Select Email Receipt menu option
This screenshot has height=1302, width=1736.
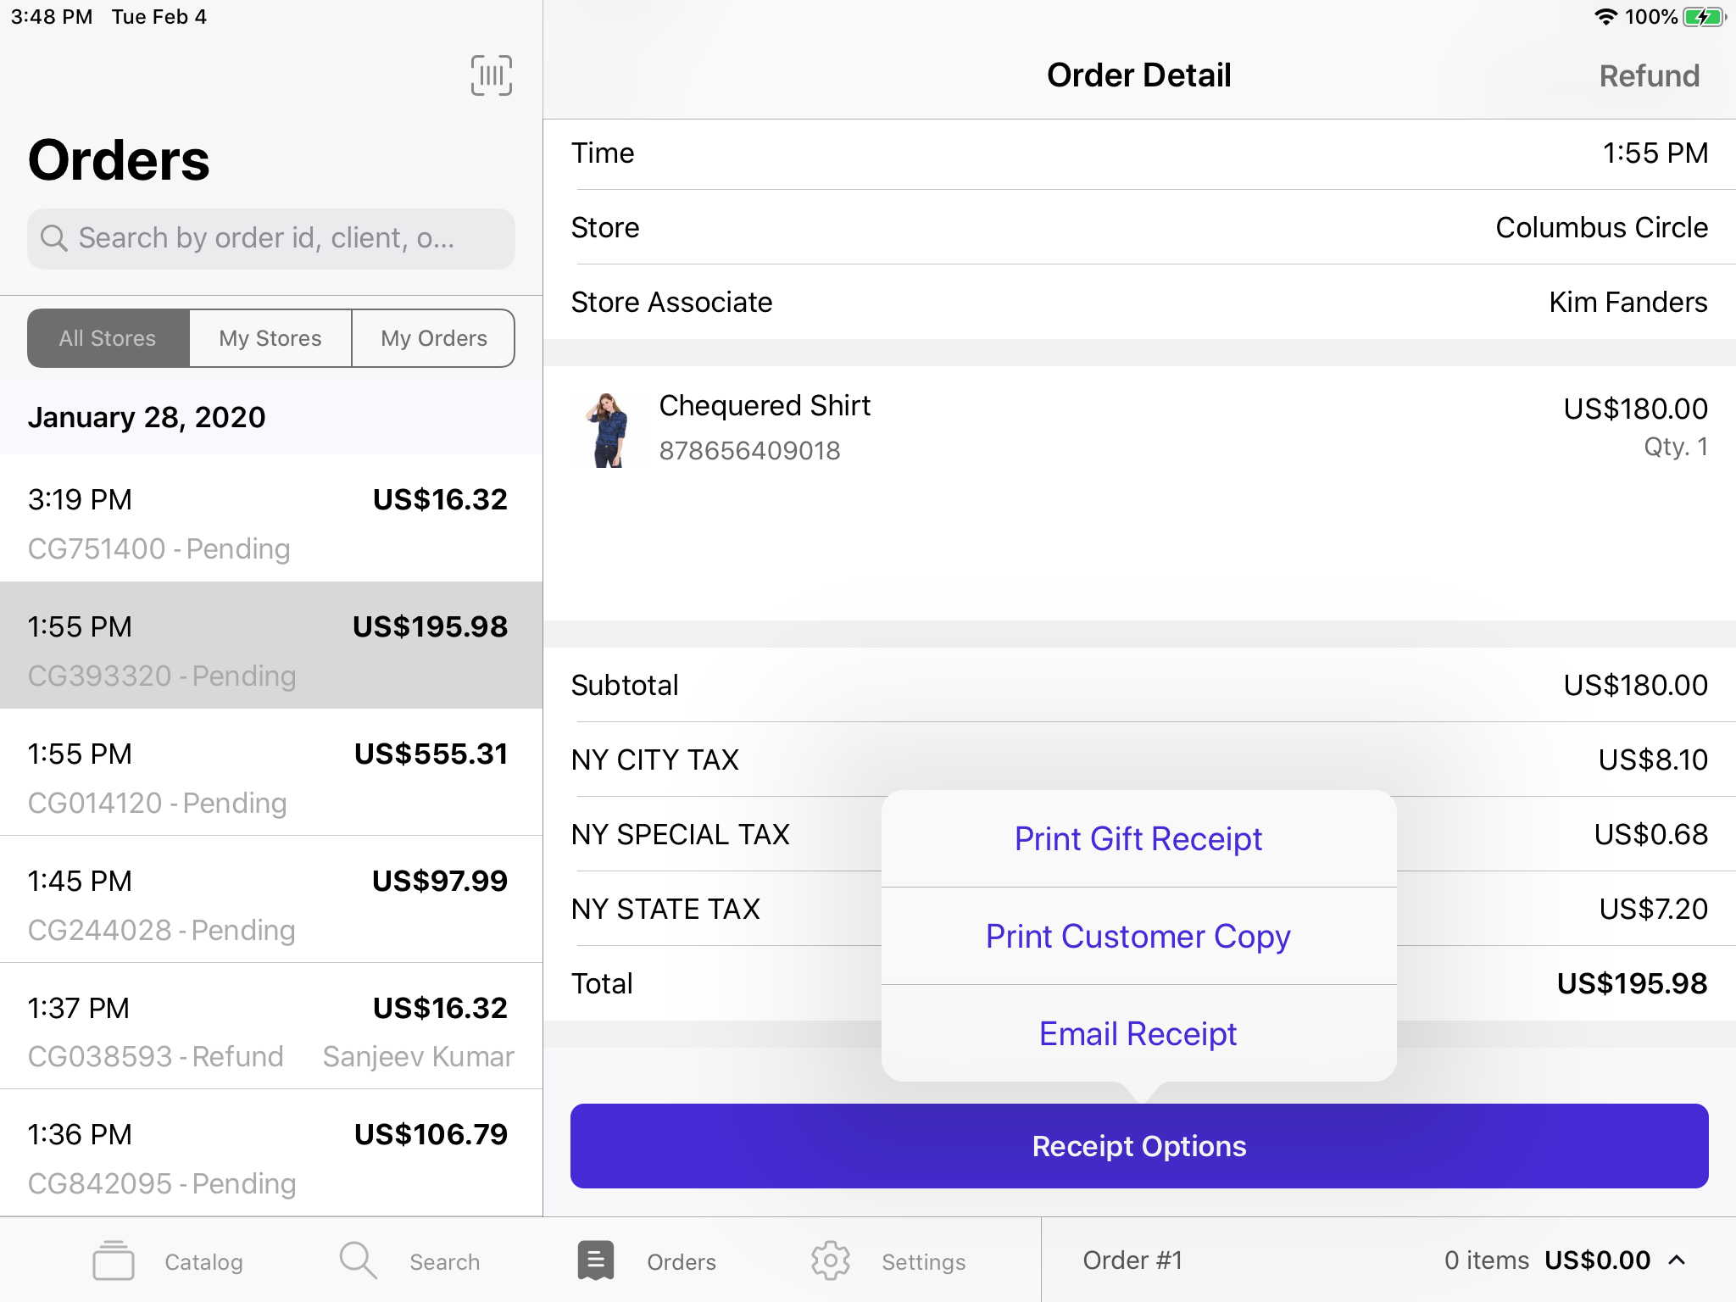coord(1138,1034)
